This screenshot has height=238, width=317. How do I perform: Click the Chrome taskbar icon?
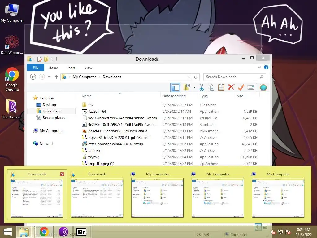point(44,232)
